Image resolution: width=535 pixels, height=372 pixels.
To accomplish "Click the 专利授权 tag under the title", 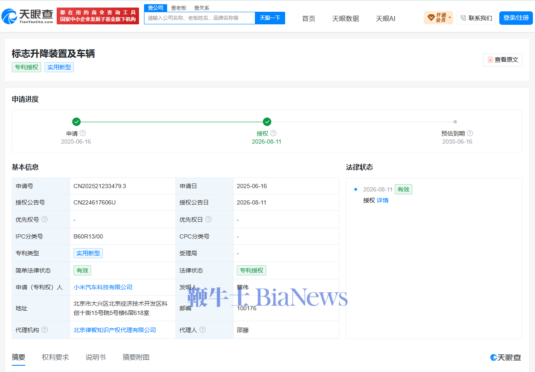I will (26, 67).
